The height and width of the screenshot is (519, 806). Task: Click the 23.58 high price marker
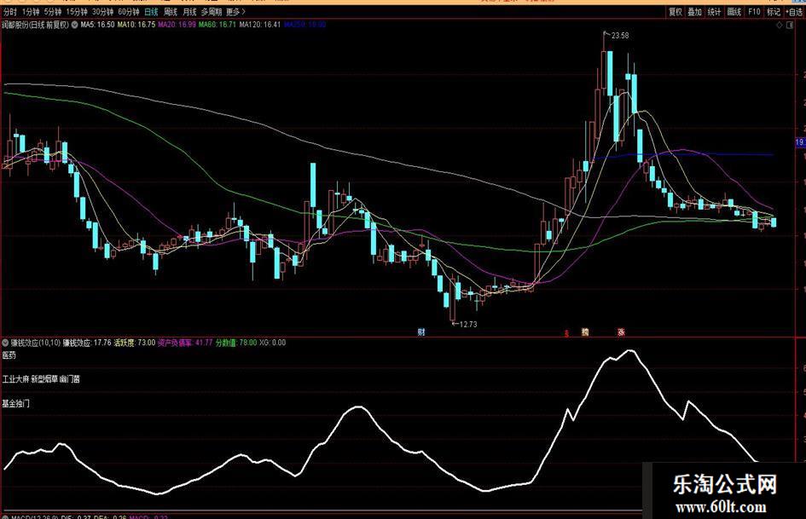coord(620,36)
